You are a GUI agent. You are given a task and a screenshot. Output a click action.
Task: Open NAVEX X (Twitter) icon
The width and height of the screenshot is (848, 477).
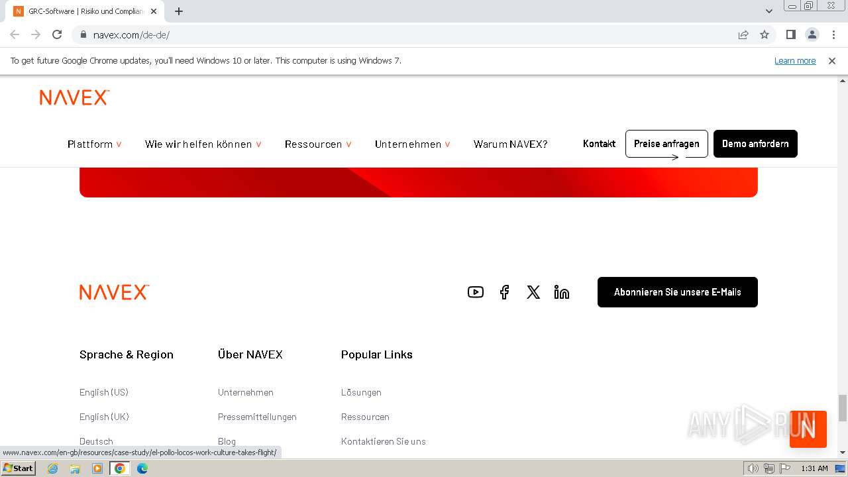click(533, 292)
